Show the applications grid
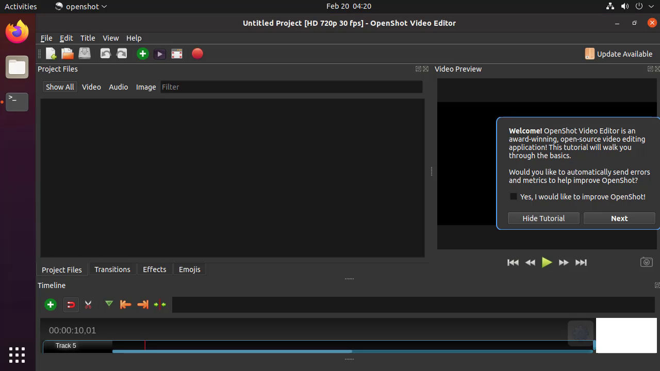Viewport: 660px width, 371px height. [x=17, y=355]
